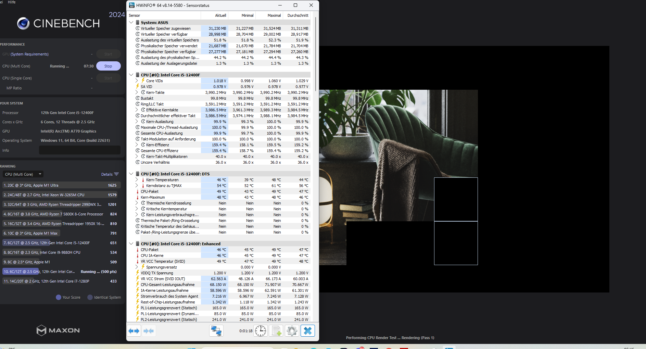This screenshot has height=349, width=646.
Task: Expand the Thermische Kerndrosselung row
Action: click(x=137, y=203)
